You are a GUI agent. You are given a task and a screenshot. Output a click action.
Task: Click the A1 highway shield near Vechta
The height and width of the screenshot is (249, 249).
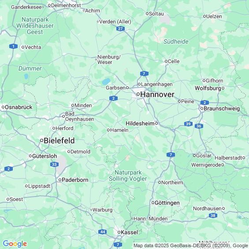point(13,46)
